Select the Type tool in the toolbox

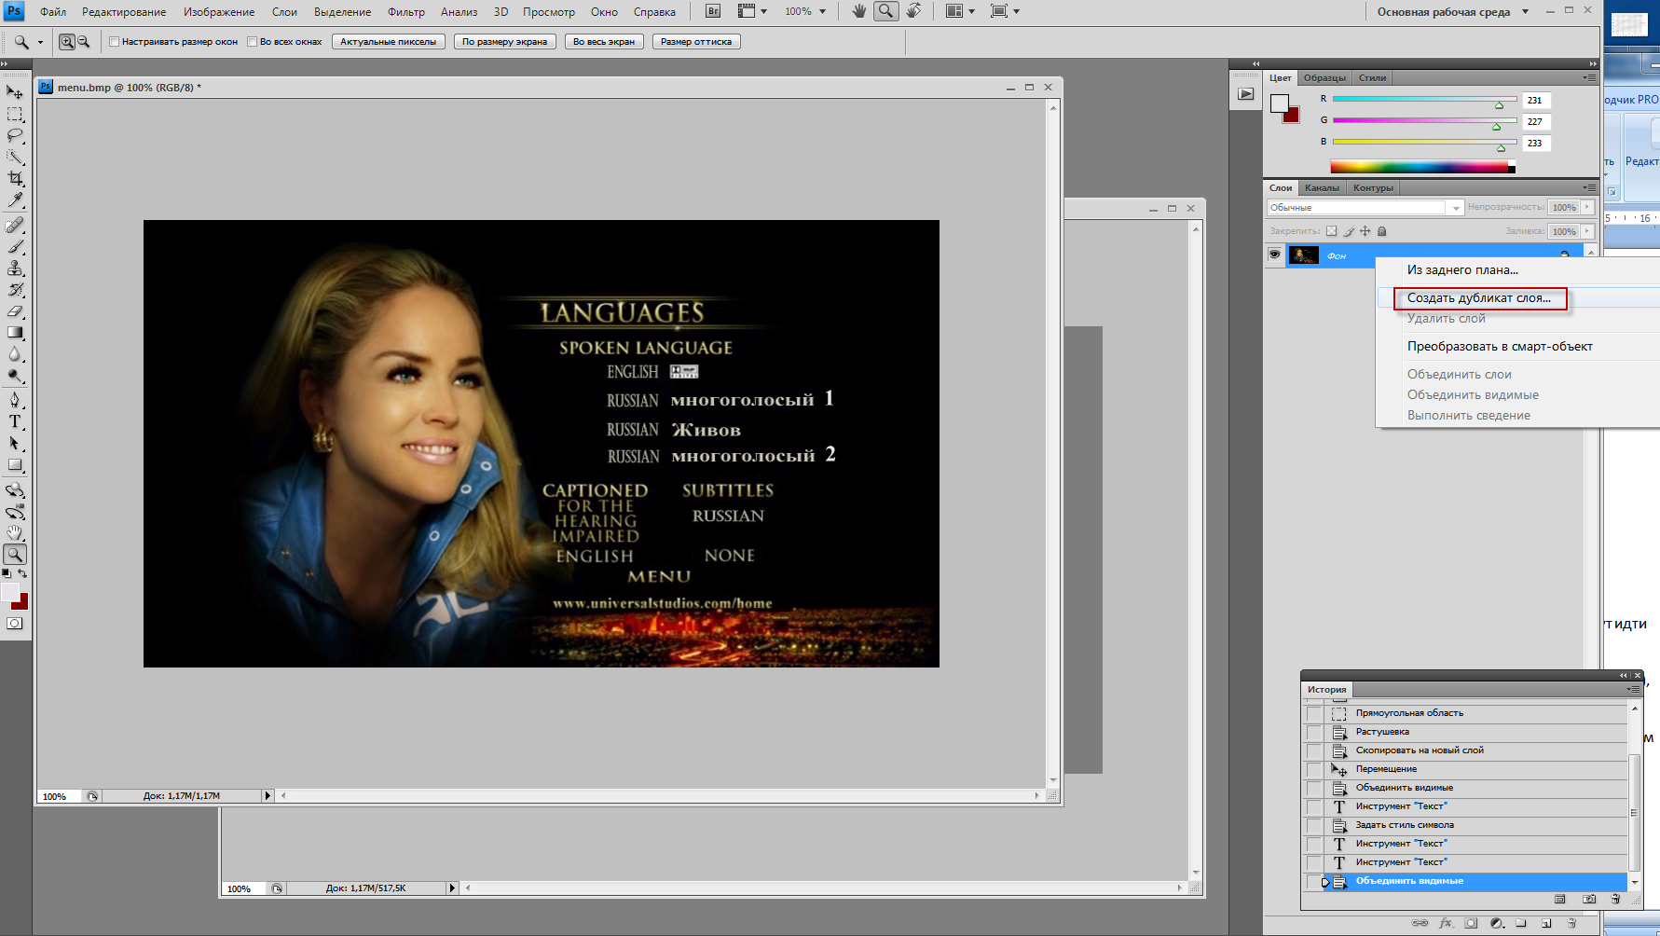click(x=15, y=421)
